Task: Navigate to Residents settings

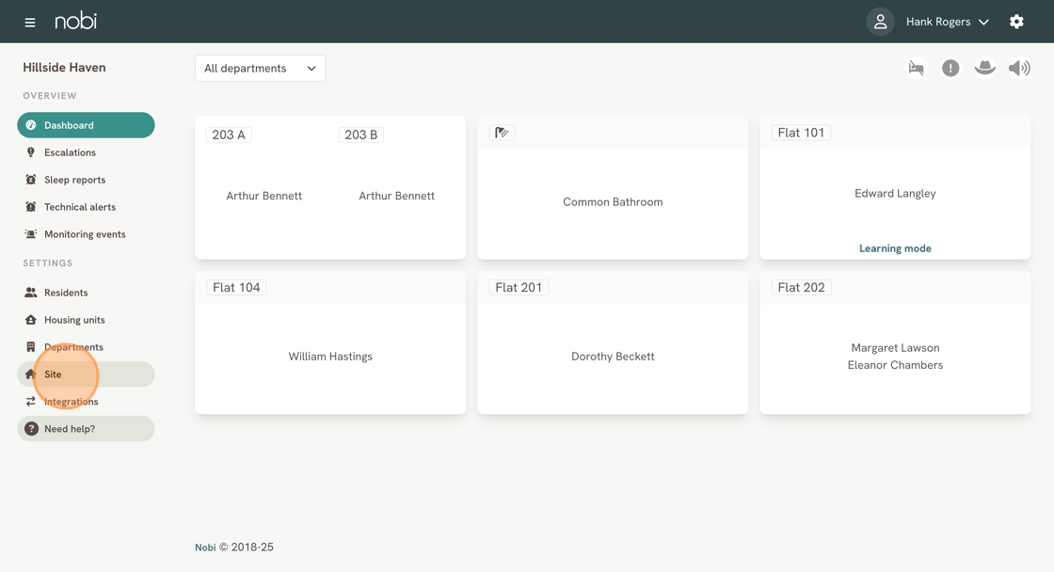Action: [x=66, y=293]
